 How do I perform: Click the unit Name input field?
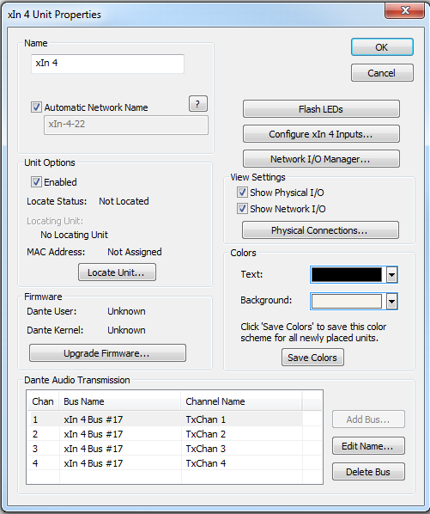(x=107, y=64)
